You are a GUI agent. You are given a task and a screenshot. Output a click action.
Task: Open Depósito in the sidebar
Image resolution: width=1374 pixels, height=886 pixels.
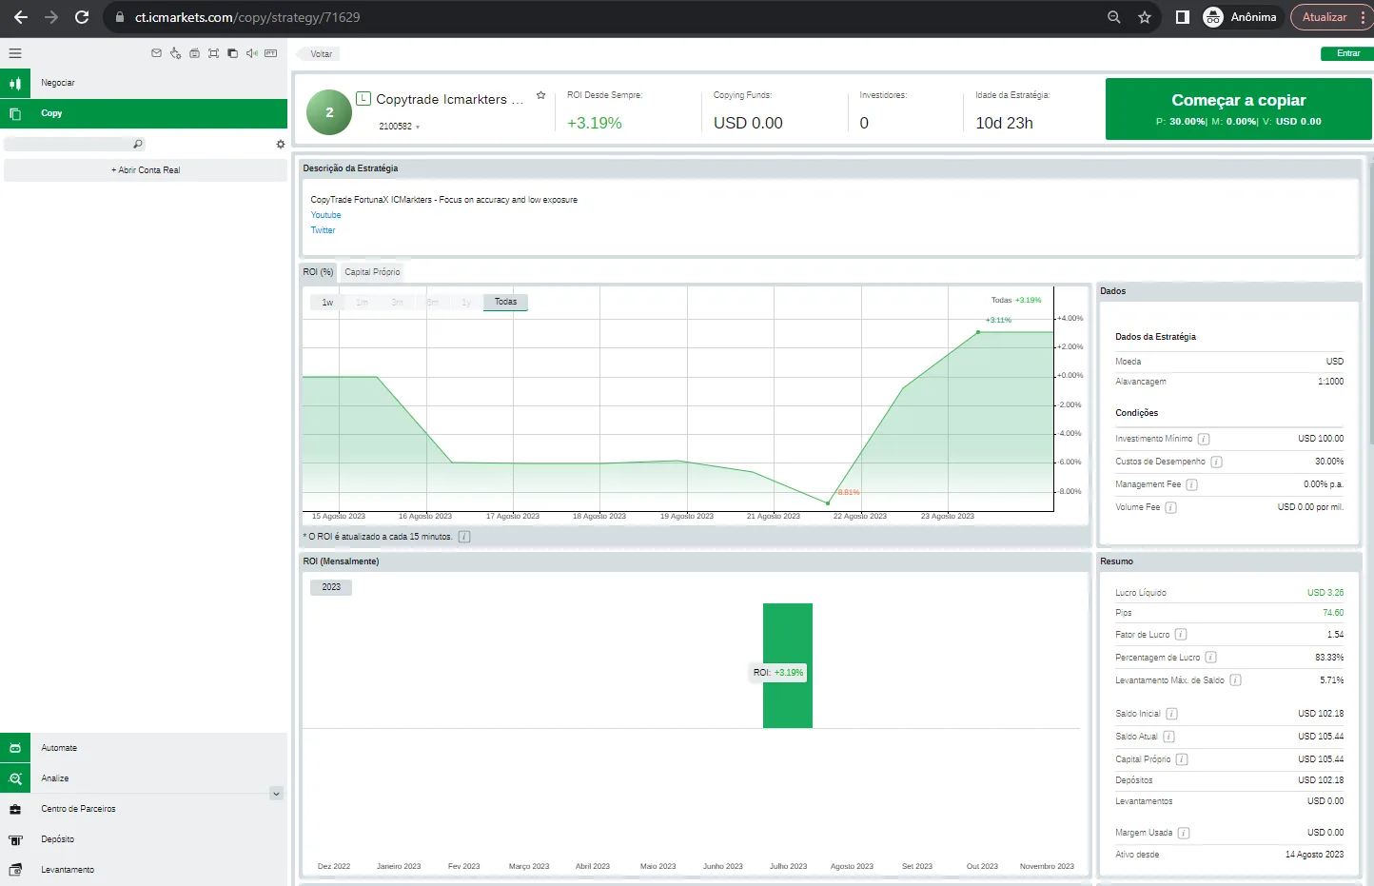point(144,839)
